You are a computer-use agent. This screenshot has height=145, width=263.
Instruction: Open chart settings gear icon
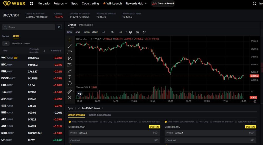(x=130, y=32)
